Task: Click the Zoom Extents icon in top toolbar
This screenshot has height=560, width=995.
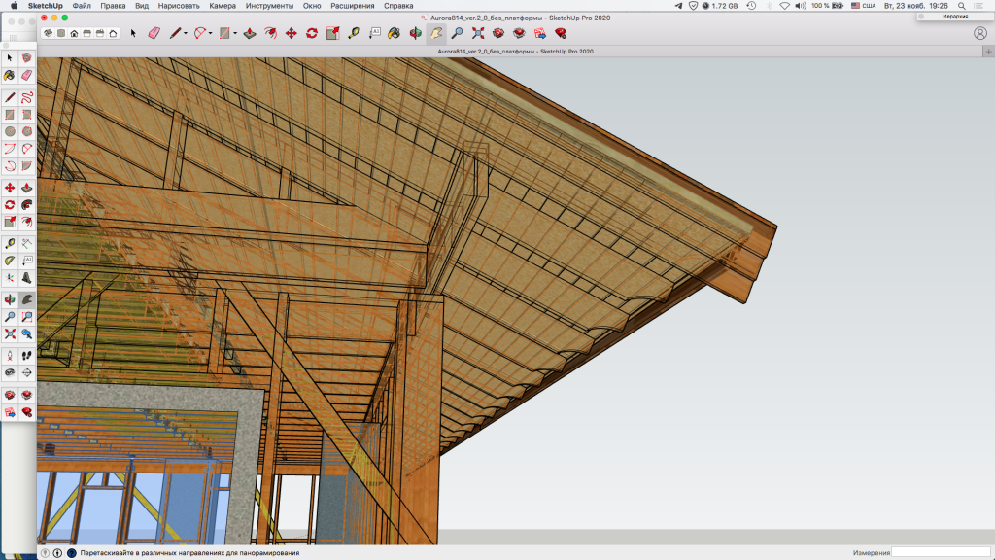Action: click(478, 33)
